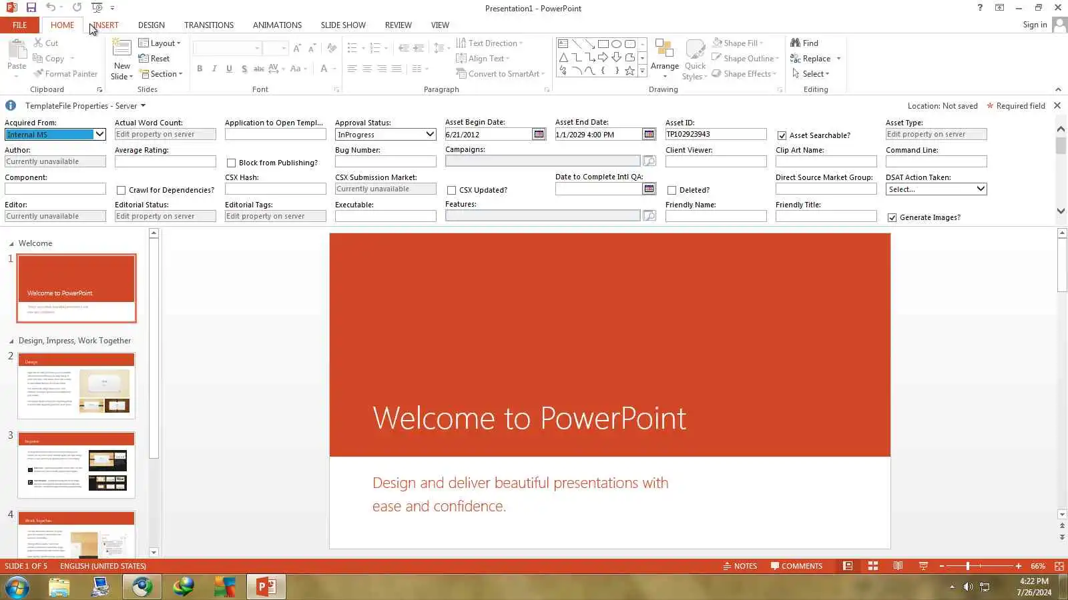The image size is (1068, 600).
Task: Expand the Layout dropdown
Action: pos(160,43)
